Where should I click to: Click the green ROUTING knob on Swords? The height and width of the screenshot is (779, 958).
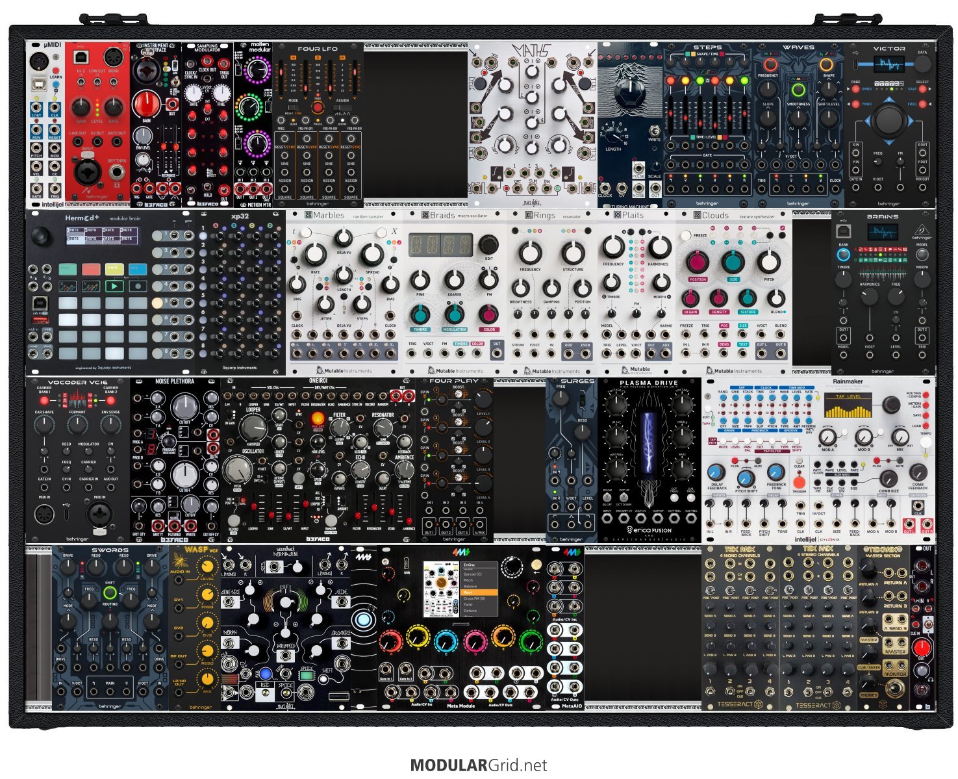110,593
